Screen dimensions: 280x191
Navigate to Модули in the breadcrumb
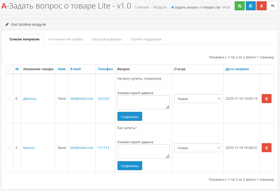tap(160, 7)
